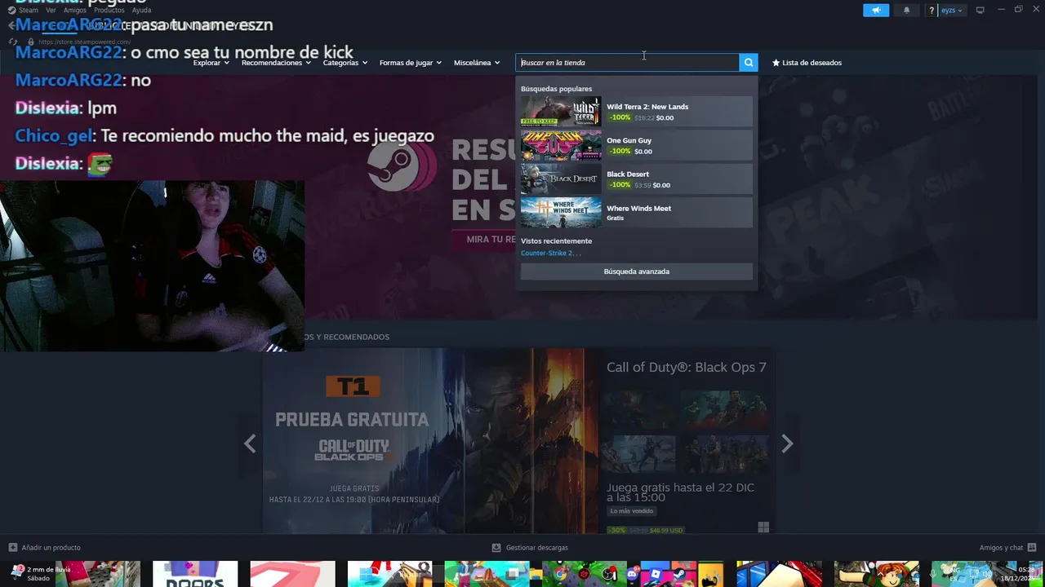Screen dimensions: 1045x587
Task: Open the notifications bell
Action: 906,11
